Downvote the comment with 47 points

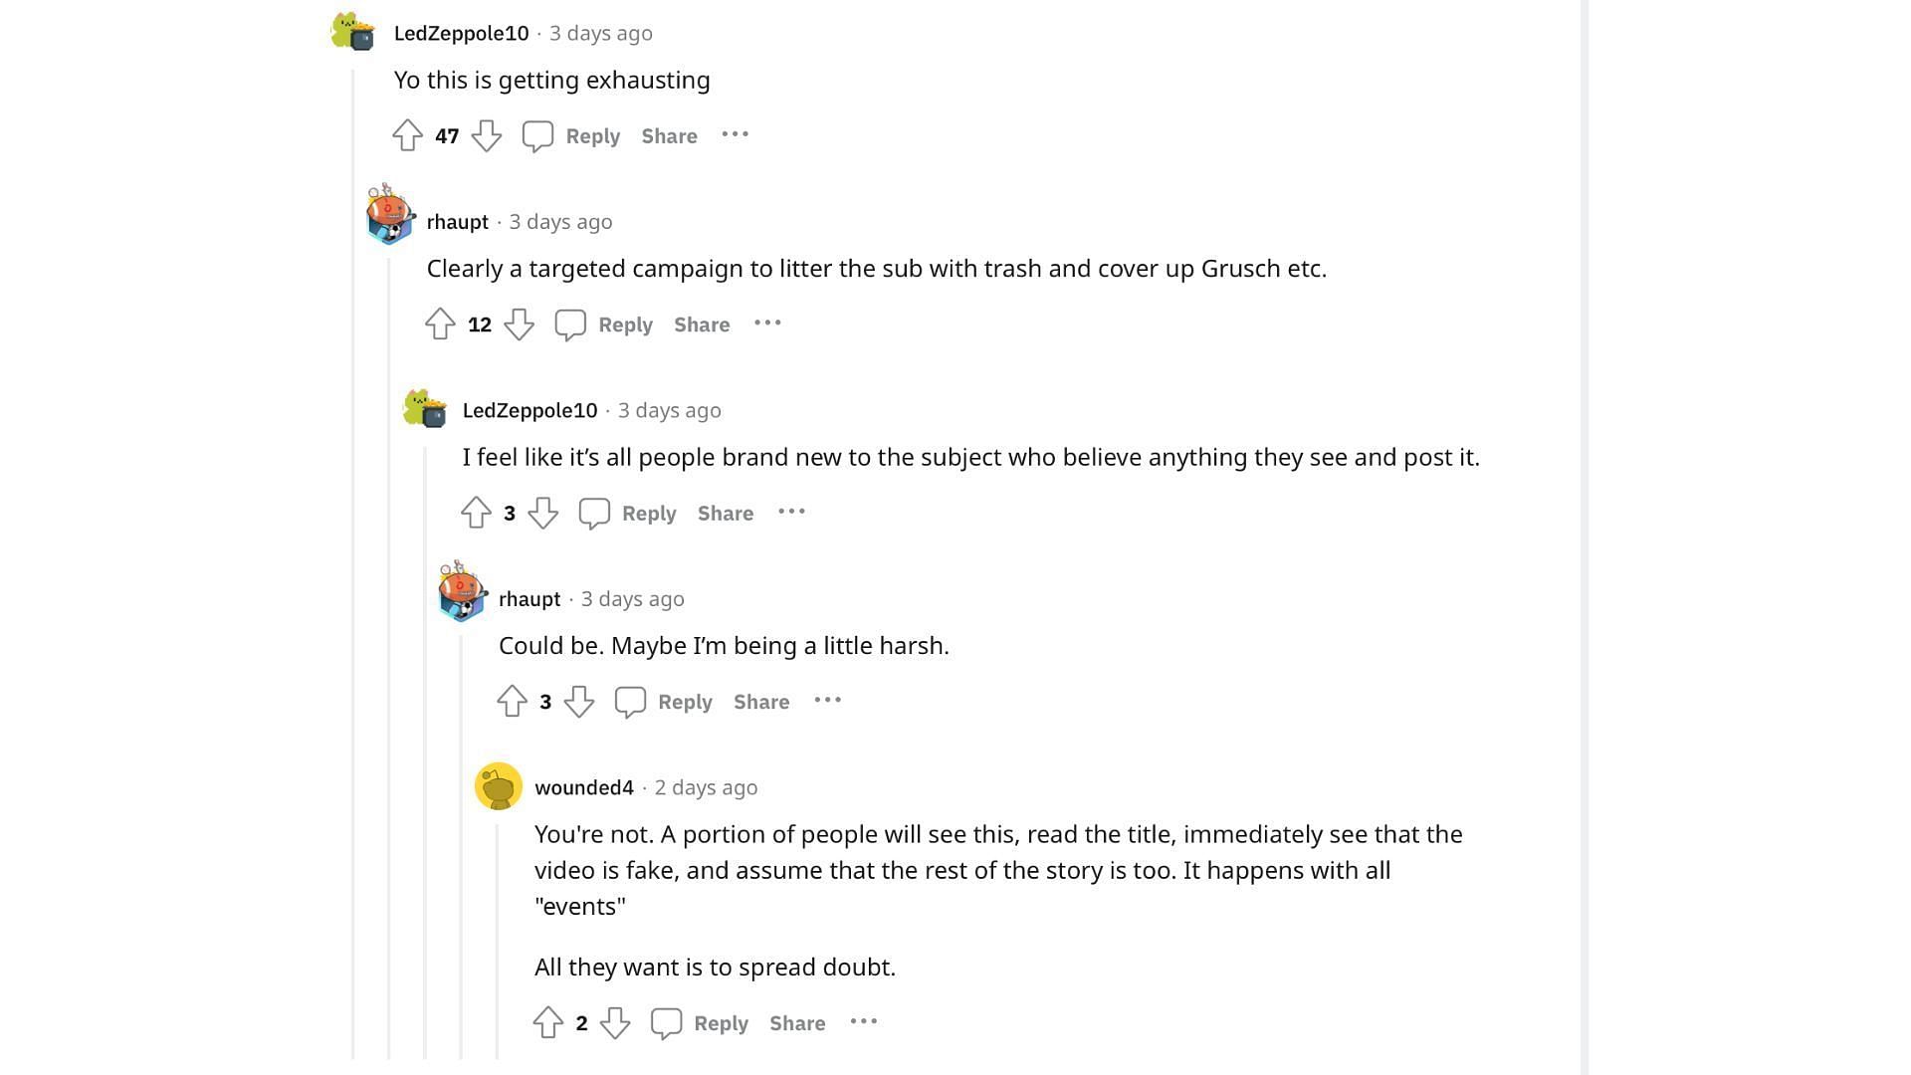[486, 135]
